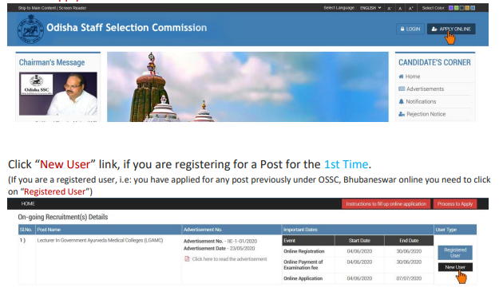
Task: Click the Online Application row label
Action: tap(303, 278)
